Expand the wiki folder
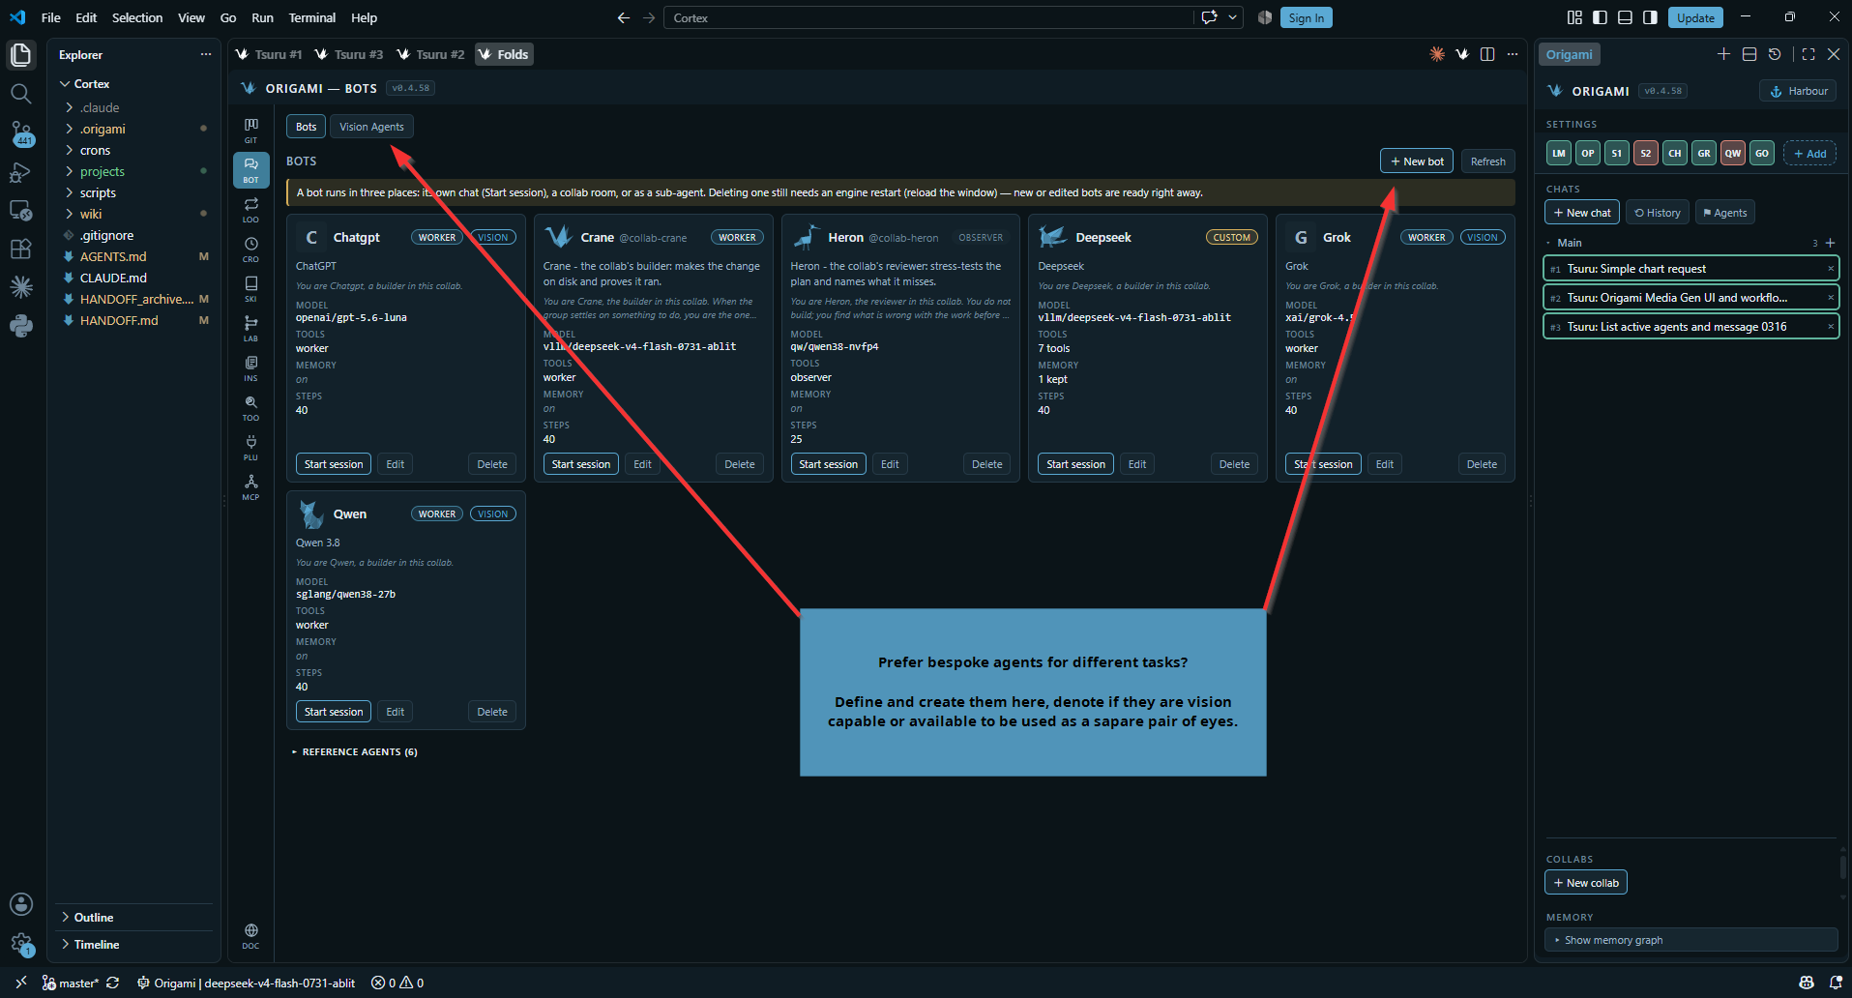The height and width of the screenshot is (998, 1852). pyautogui.click(x=91, y=214)
